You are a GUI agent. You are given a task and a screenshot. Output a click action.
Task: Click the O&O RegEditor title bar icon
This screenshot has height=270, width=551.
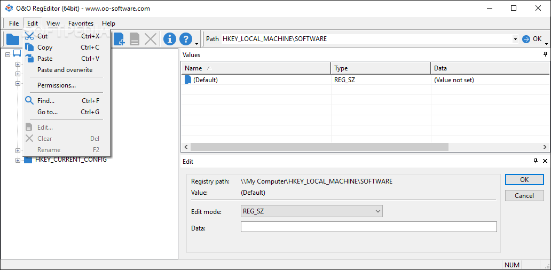(9, 9)
